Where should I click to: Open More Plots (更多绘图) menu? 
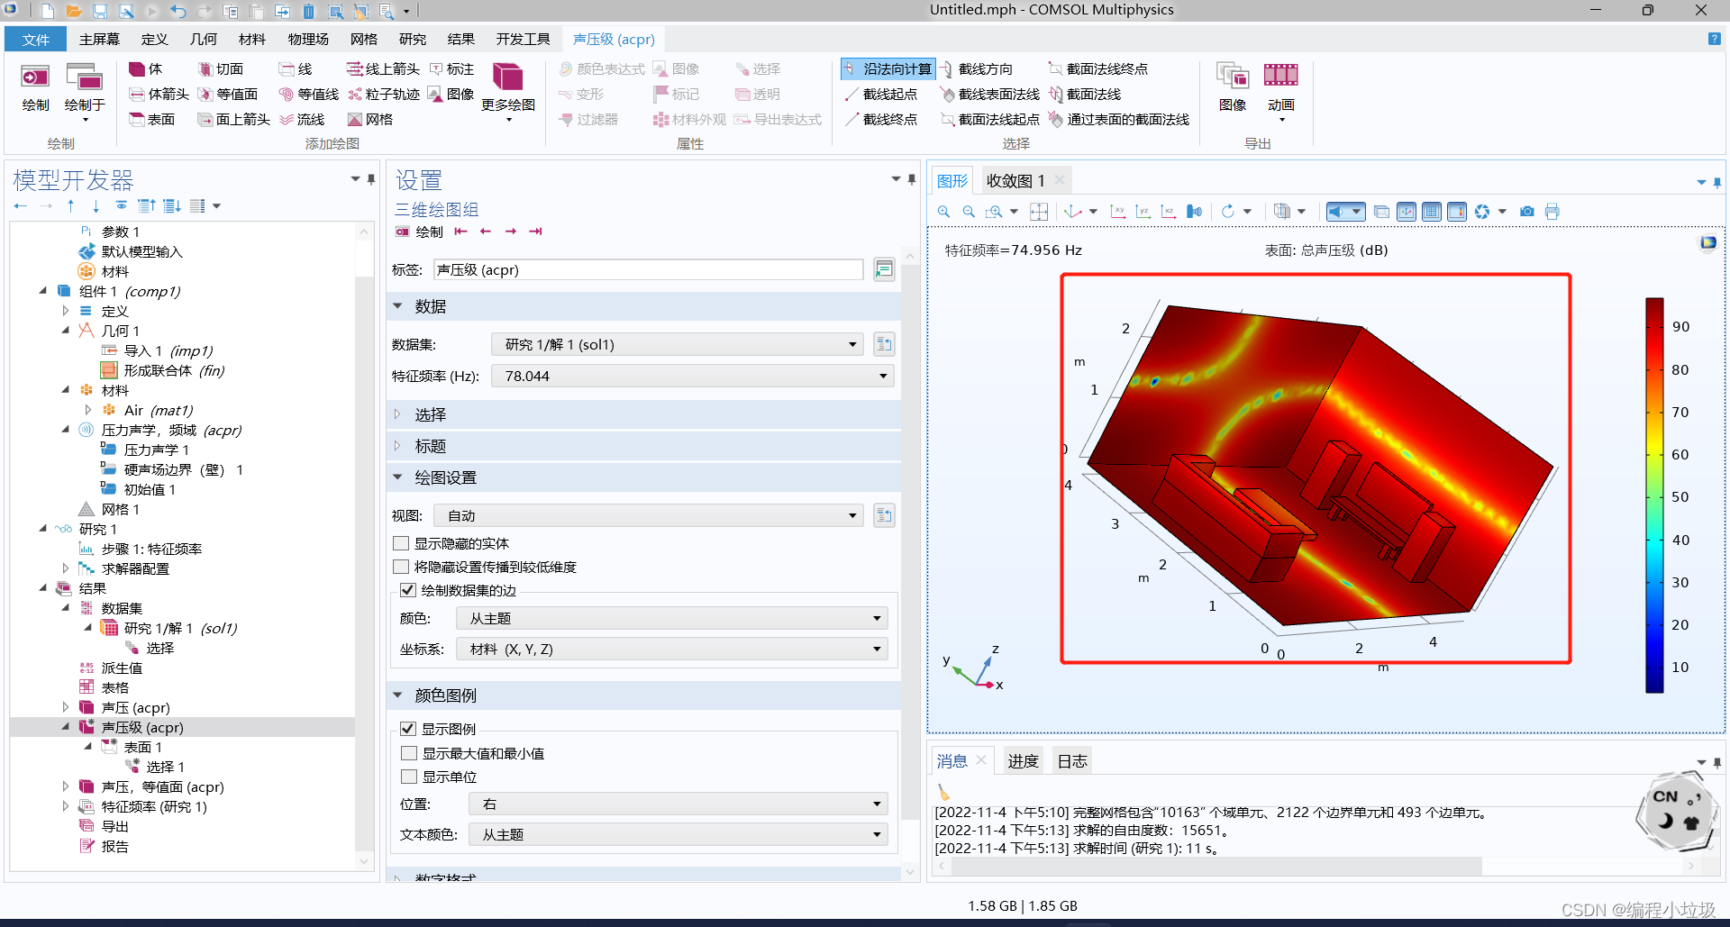tap(508, 90)
